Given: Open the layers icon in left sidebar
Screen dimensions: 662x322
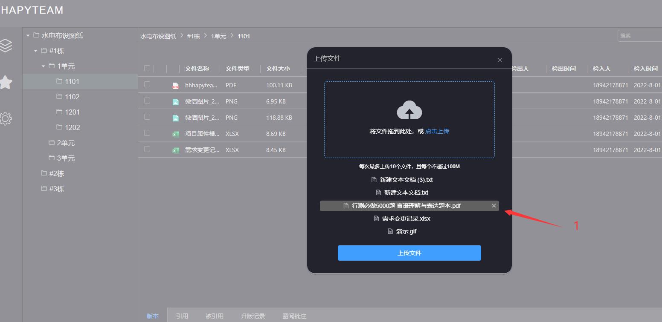Looking at the screenshot, I should [6, 45].
